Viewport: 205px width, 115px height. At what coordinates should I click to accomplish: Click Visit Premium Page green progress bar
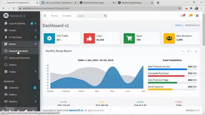point(172,83)
